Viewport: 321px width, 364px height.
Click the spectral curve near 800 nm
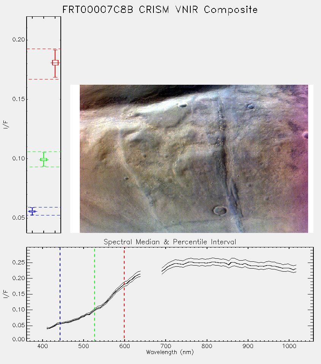pyautogui.click(x=207, y=263)
